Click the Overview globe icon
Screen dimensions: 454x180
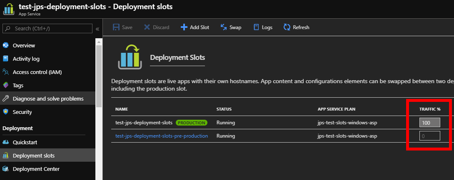(6, 45)
